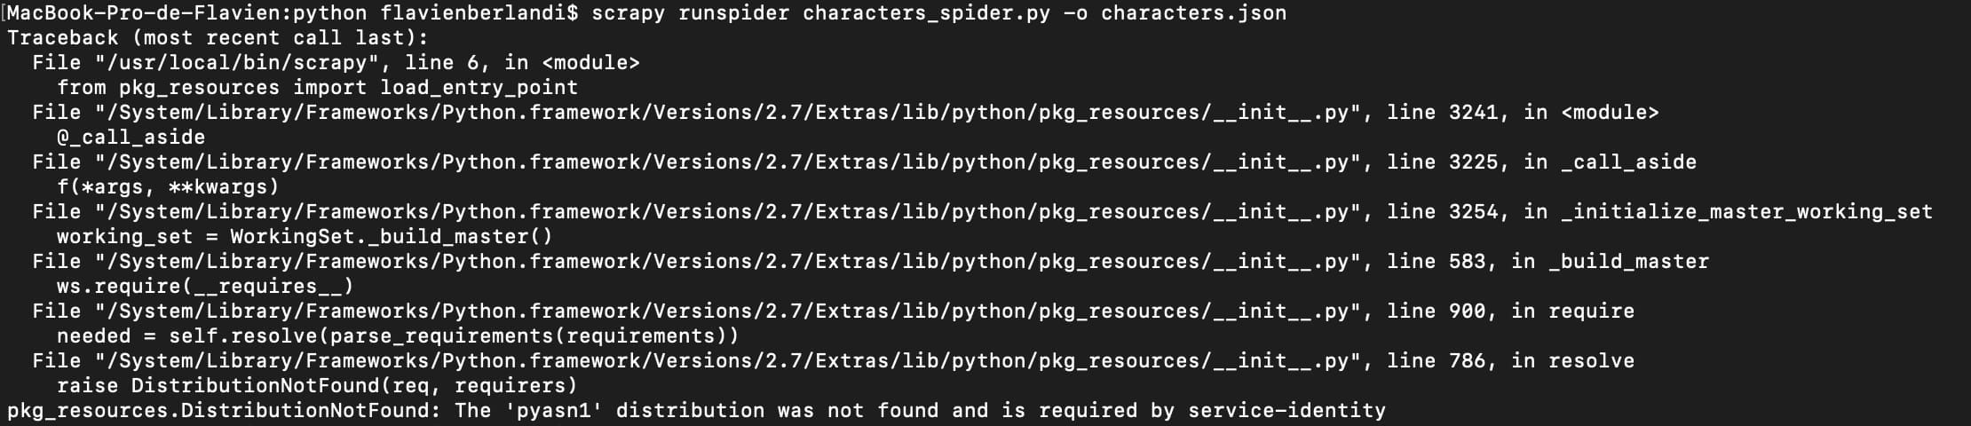Image resolution: width=1971 pixels, height=426 pixels.
Task: Click 'working_set = WorkingSet._build_master()' line
Action: [x=305, y=237]
